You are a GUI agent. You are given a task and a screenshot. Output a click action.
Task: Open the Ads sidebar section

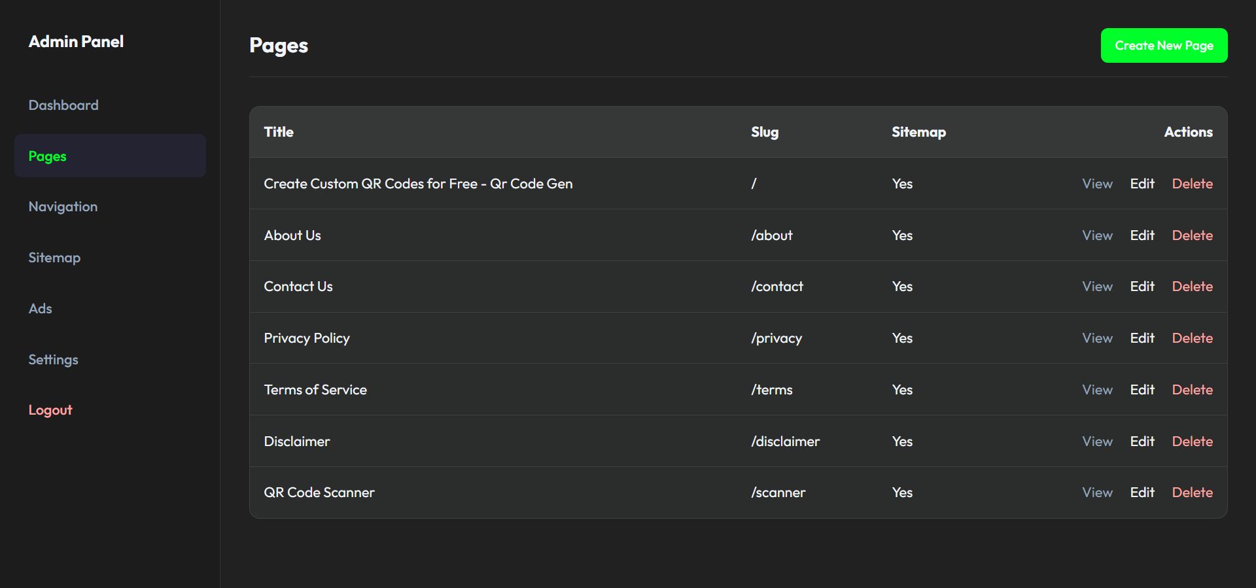tap(40, 309)
